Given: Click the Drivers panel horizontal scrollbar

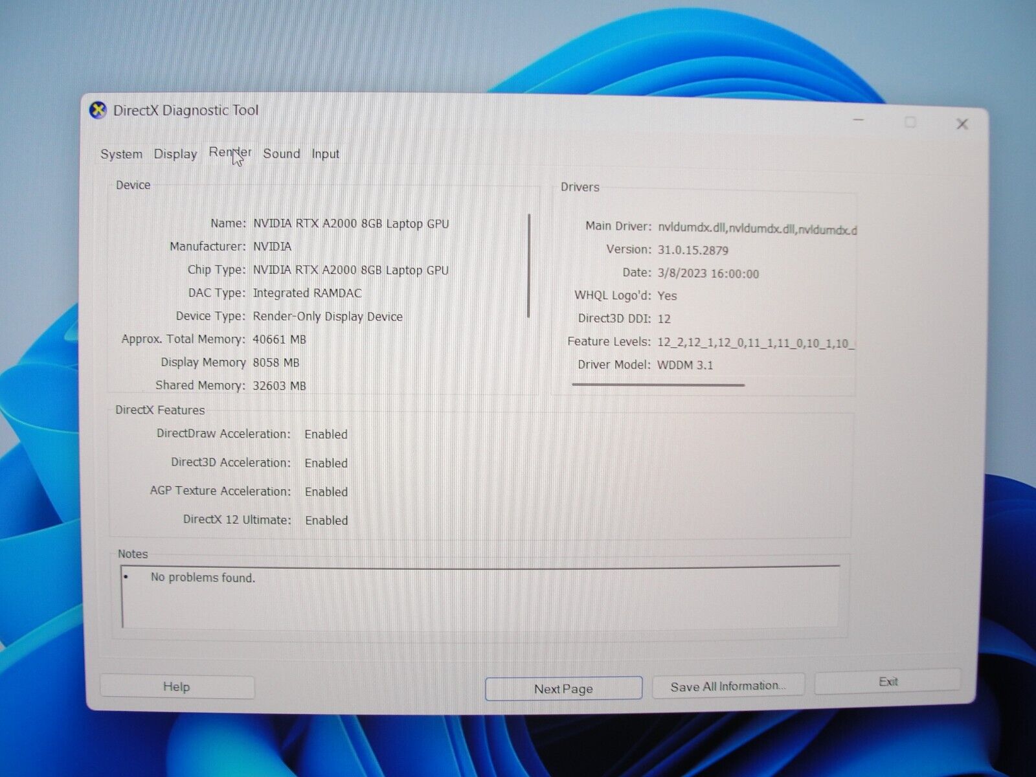Looking at the screenshot, I should [x=658, y=385].
